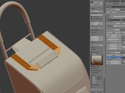
Task: Toggle Solidify modifier render camera icon
Action: [122, 30]
